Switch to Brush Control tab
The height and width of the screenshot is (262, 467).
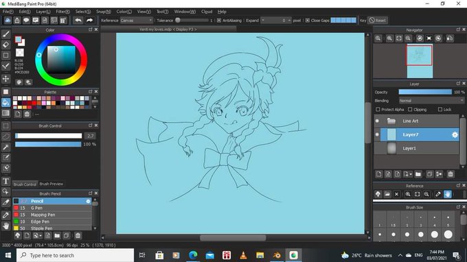25,184
